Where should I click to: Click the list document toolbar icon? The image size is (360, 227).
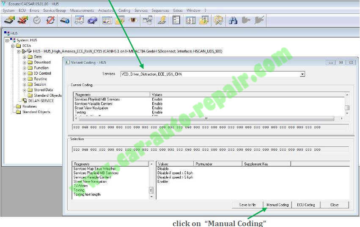176,20
